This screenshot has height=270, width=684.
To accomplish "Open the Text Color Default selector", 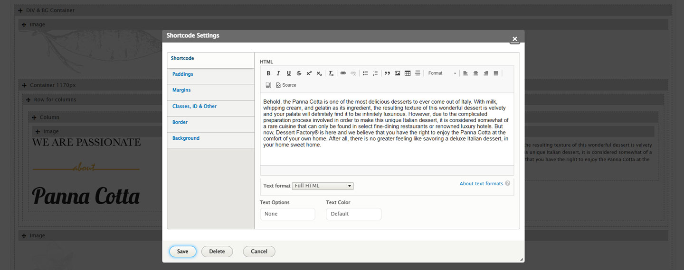I will 353,214.
